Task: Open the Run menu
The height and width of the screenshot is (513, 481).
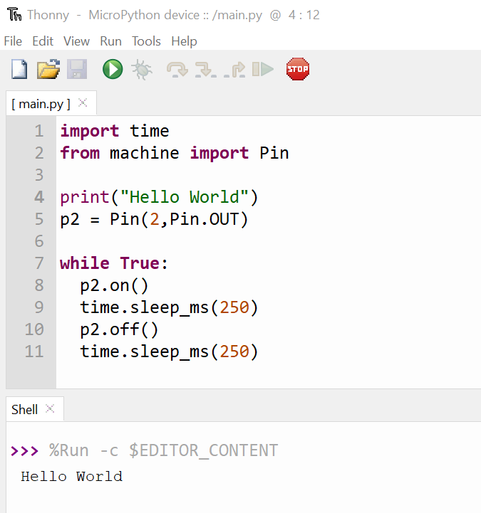Action: tap(110, 41)
